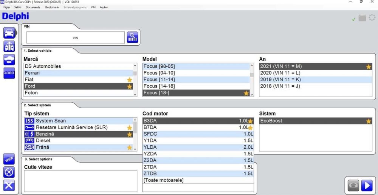Select the ISS System Scan icon
378x195 pixels.
coord(29,121)
